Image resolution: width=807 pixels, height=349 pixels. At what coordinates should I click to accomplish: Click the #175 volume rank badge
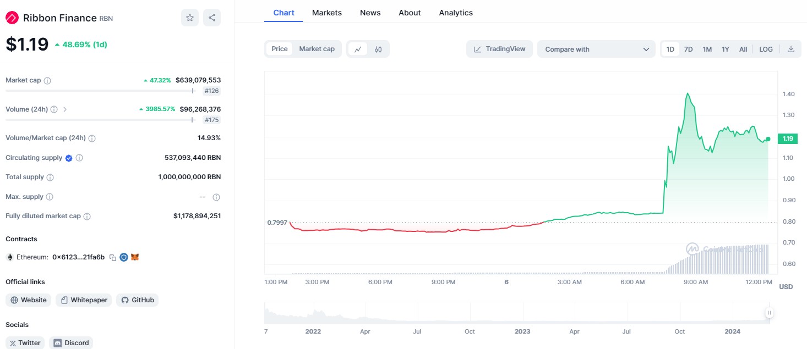[x=211, y=120]
